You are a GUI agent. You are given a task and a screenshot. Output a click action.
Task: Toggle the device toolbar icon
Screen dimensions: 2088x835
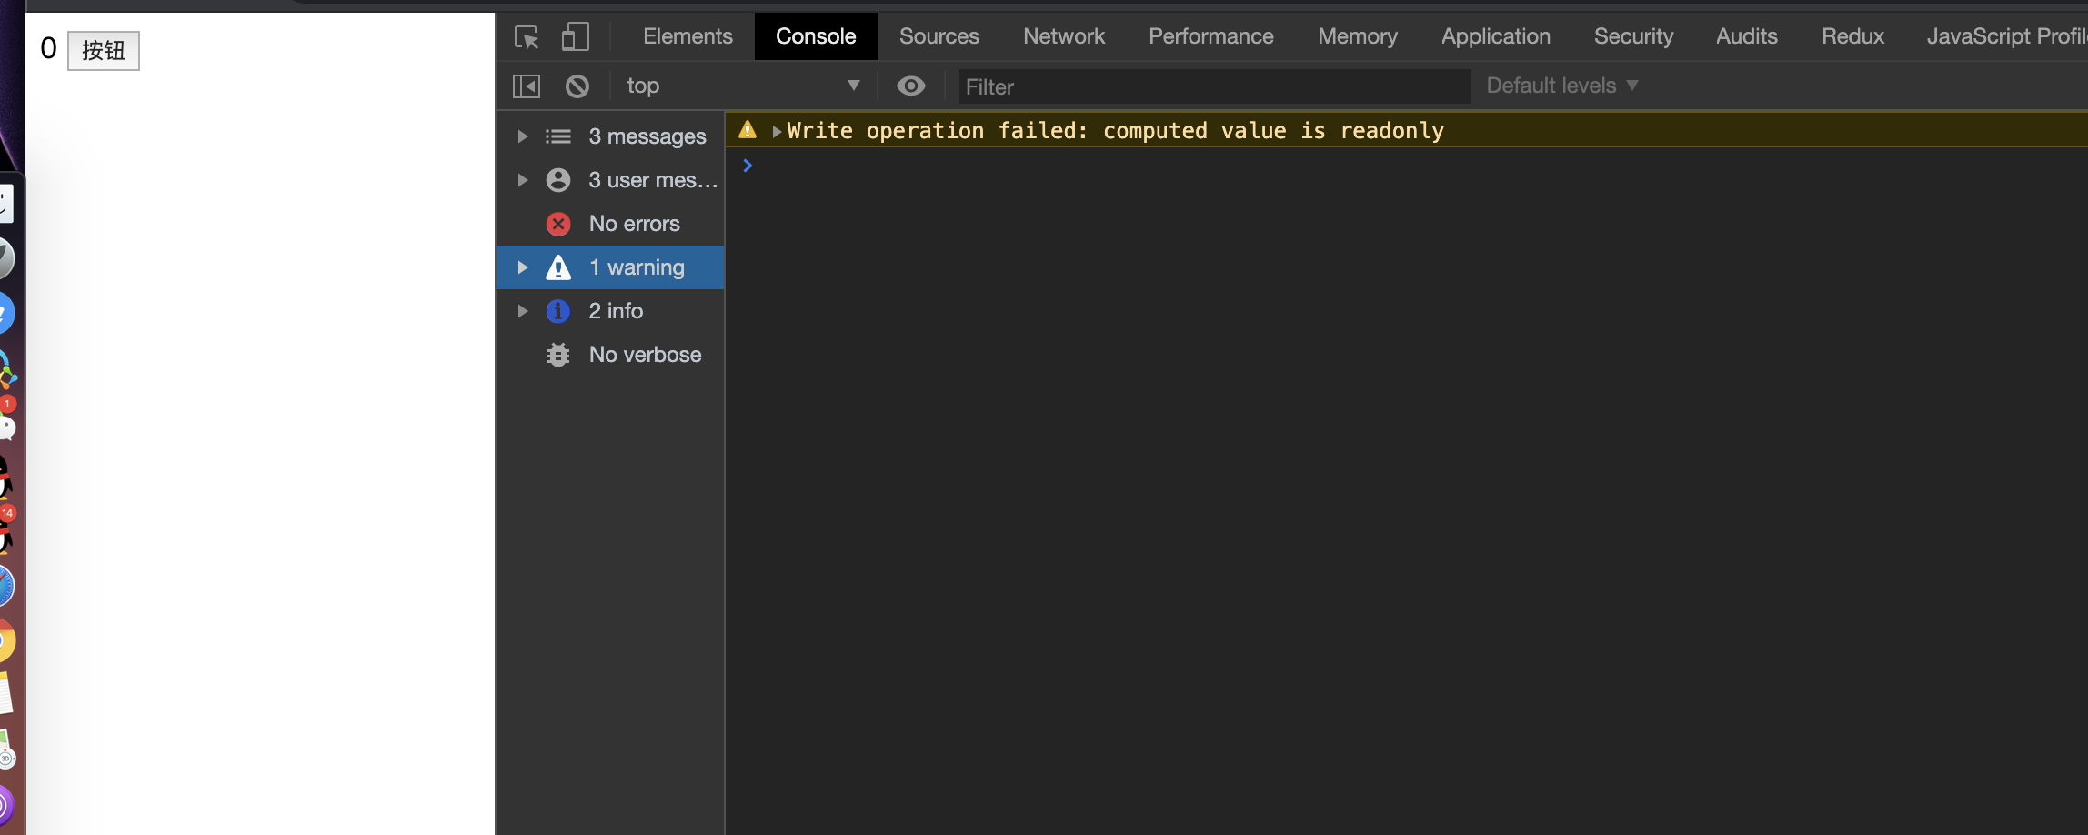pos(575,37)
